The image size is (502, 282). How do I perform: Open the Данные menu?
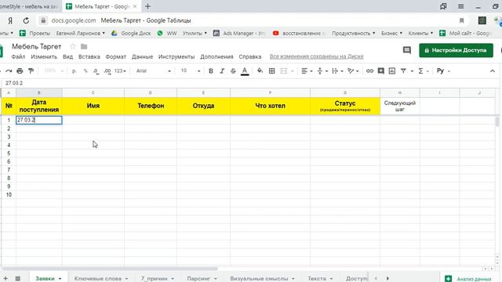coord(142,56)
